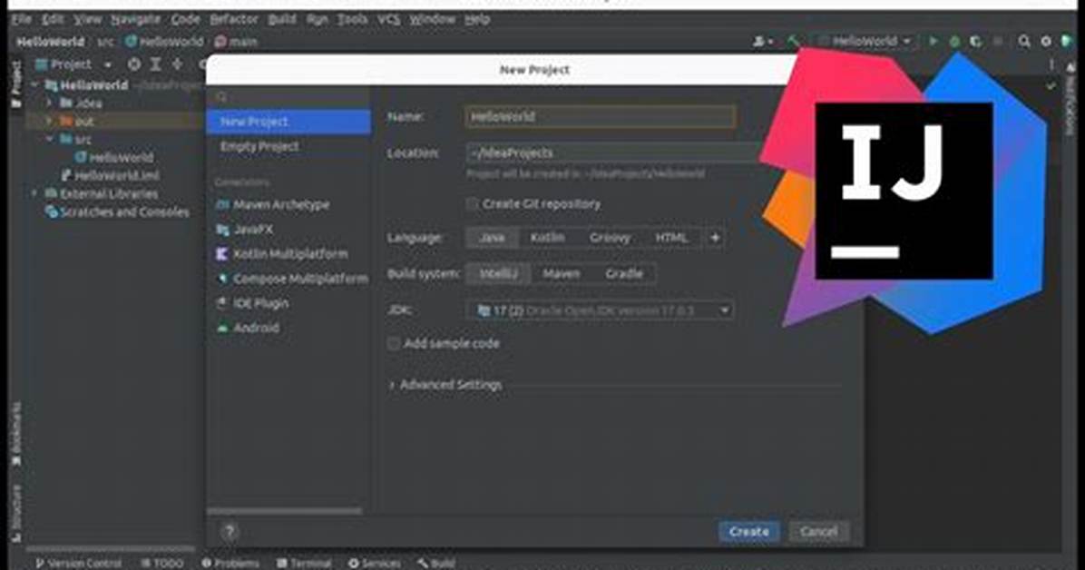Click the main method breadcrumb
1085x570 pixels.
(x=236, y=42)
